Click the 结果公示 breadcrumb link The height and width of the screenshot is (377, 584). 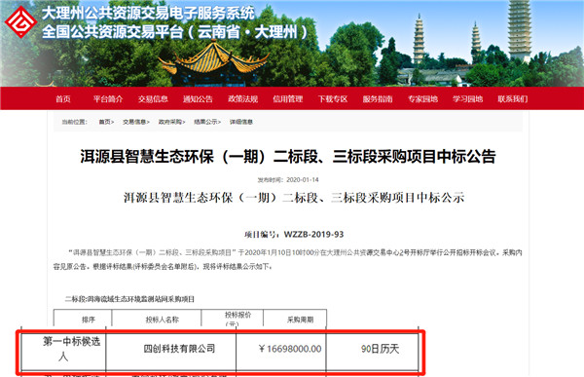(207, 122)
